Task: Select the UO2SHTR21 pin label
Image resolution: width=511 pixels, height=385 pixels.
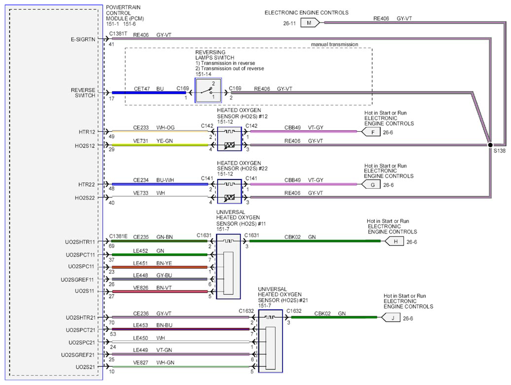Action: pyautogui.click(x=81, y=318)
